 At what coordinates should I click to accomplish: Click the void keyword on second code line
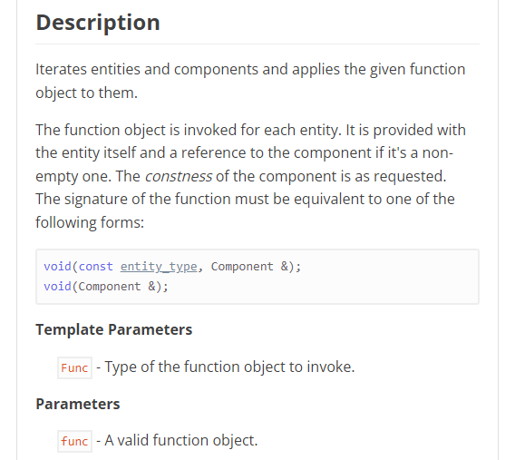click(x=57, y=287)
